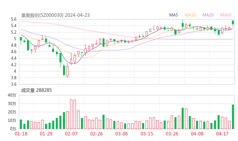Click the 富奥股份[SZ000030] title text
Screen dimensions: 238x141
click(x=42, y=15)
